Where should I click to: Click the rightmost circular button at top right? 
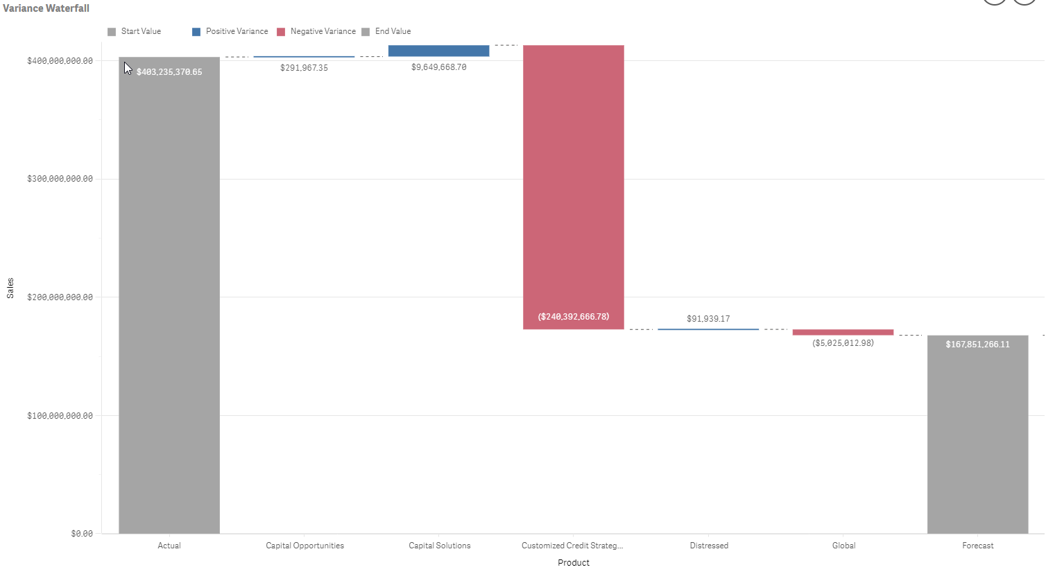pos(1024,1)
